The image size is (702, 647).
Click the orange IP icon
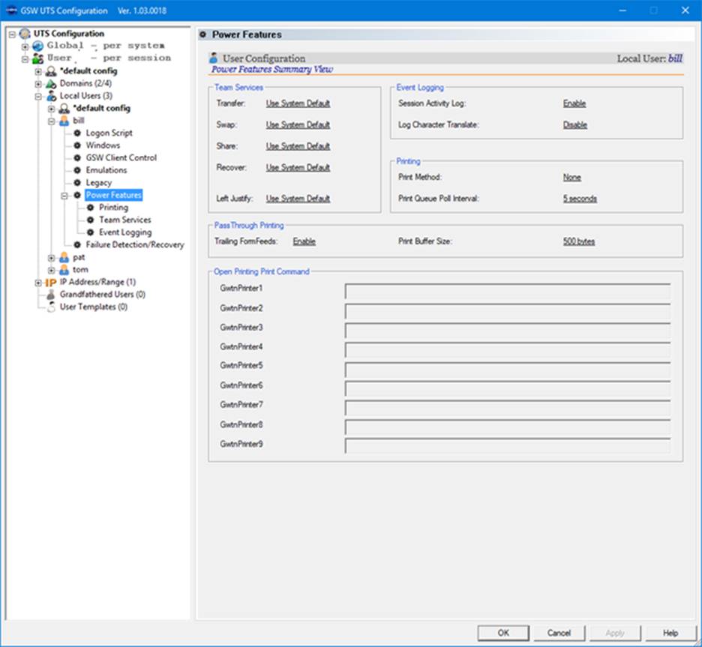pos(50,283)
